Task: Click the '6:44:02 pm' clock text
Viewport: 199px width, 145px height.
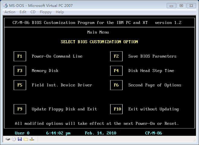Action: coord(58,133)
